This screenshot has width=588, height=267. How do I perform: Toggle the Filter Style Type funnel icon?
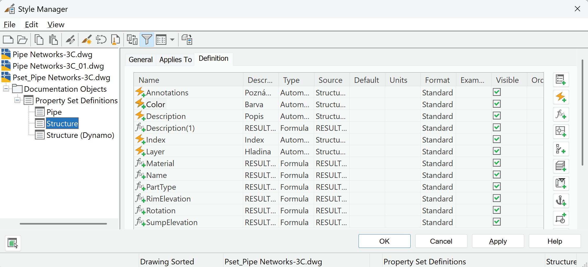tap(147, 40)
